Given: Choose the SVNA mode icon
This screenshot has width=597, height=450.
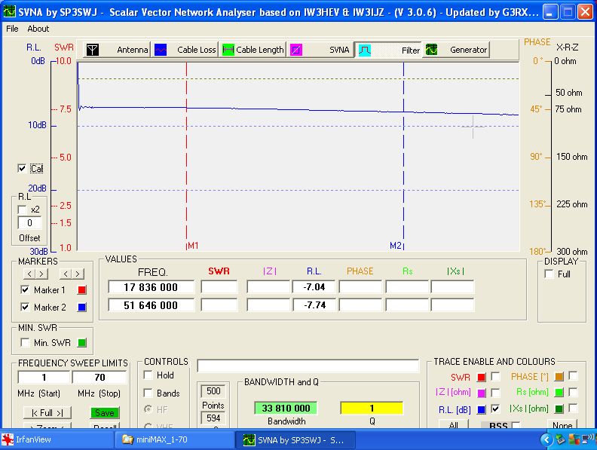Looking at the screenshot, I should pyautogui.click(x=297, y=50).
